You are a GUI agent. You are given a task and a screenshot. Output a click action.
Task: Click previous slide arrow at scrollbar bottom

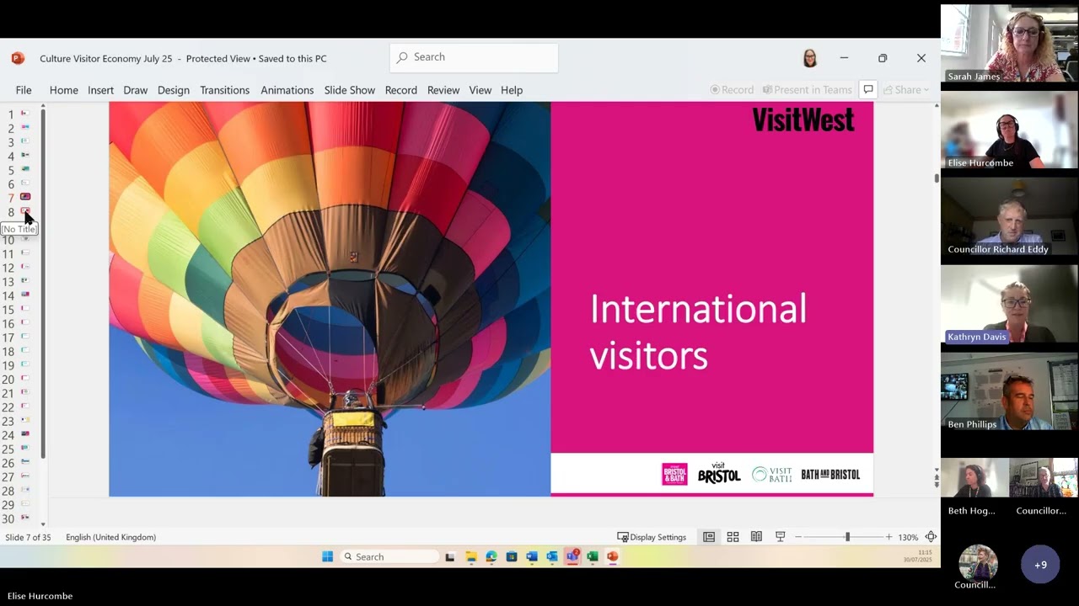pos(936,477)
